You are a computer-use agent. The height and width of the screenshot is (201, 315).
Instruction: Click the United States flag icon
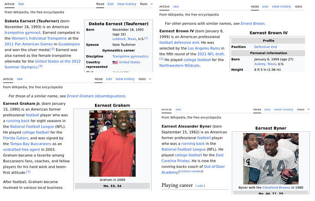pyautogui.click(x=115, y=62)
